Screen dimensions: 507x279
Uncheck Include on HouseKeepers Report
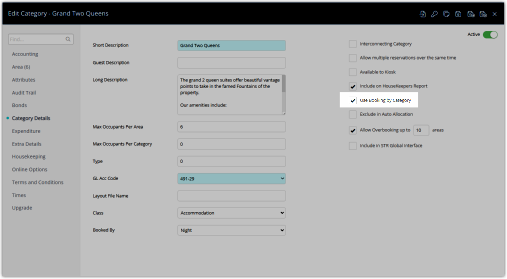353,86
